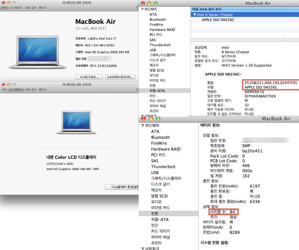Click the 4GB 1333 MHz DDR3 memory text
The height and width of the screenshot is (250, 299).
pyautogui.click(x=100, y=45)
